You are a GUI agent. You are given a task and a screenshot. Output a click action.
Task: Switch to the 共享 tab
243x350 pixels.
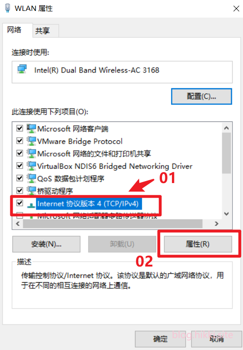click(43, 30)
